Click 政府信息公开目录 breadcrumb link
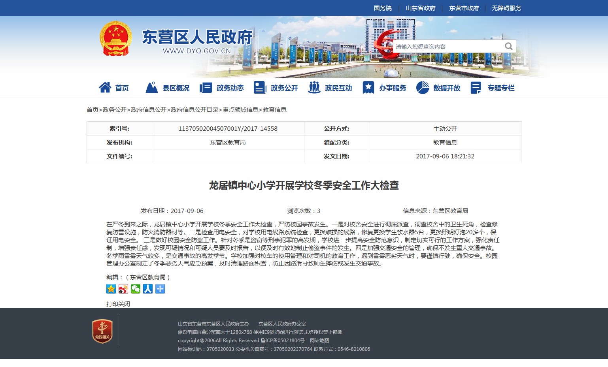The width and height of the screenshot is (608, 367). pos(194,109)
